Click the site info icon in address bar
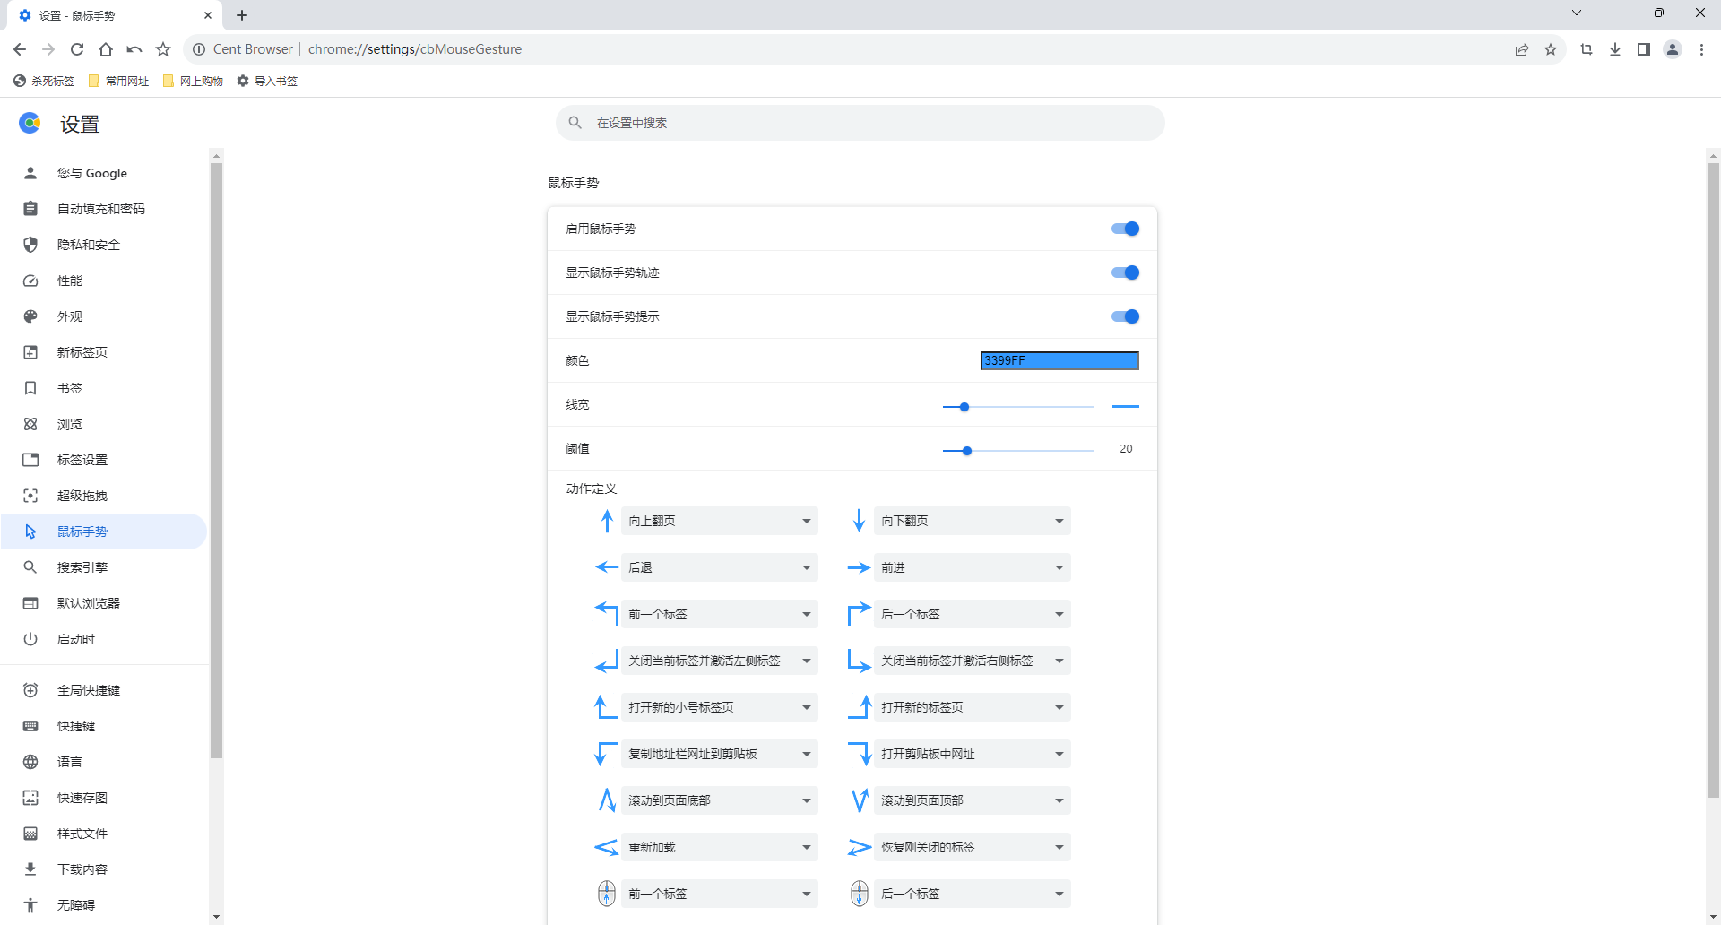Screen dimensions: 1721x925 click(199, 49)
